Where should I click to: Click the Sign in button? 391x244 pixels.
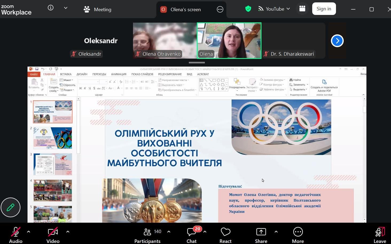(324, 9)
